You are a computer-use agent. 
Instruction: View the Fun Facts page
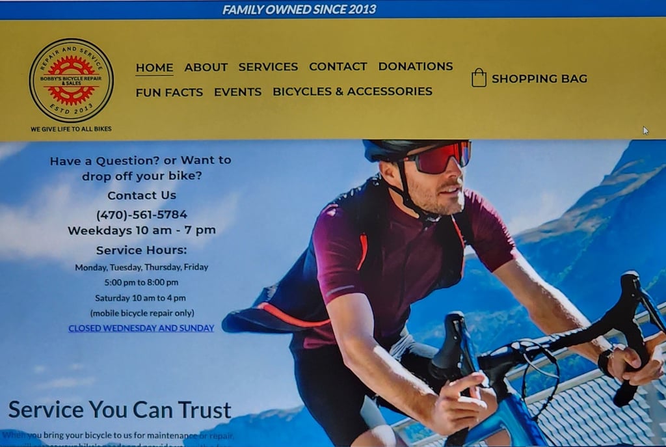click(x=169, y=92)
